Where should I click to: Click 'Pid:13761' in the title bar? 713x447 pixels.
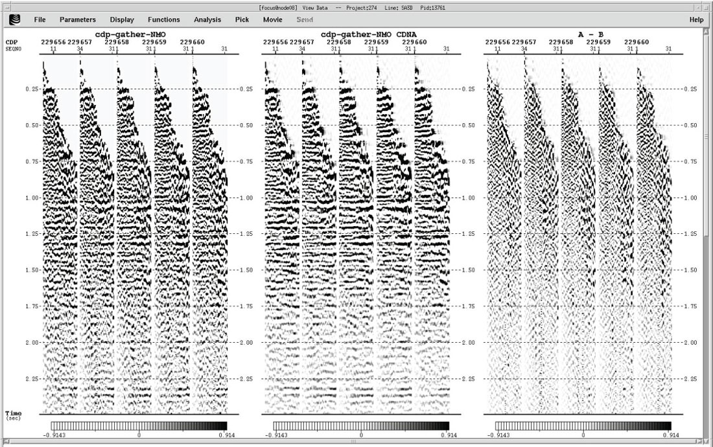pyautogui.click(x=432, y=8)
